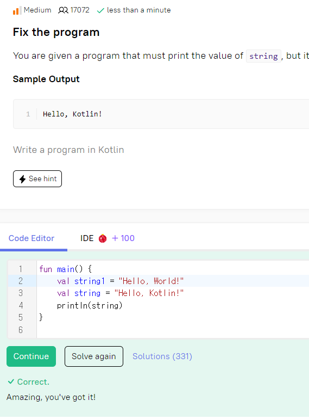Click the plus 100 reward label
The width and height of the screenshot is (309, 419).
tap(123, 238)
